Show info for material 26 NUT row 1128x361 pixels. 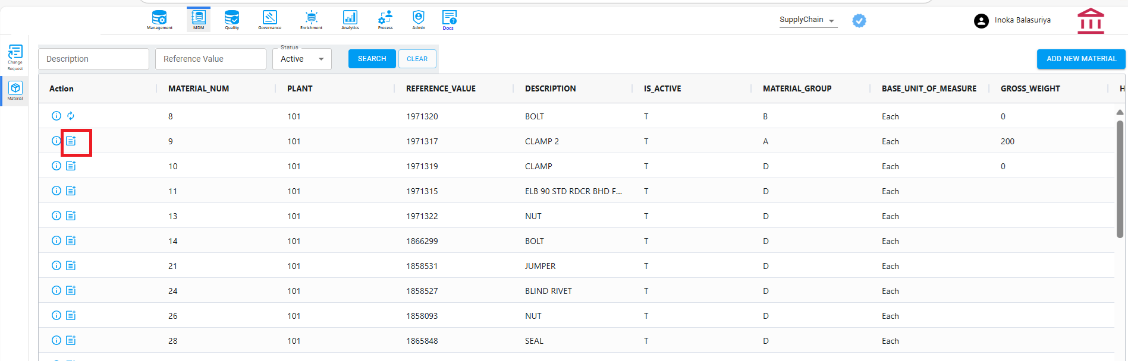(x=56, y=315)
